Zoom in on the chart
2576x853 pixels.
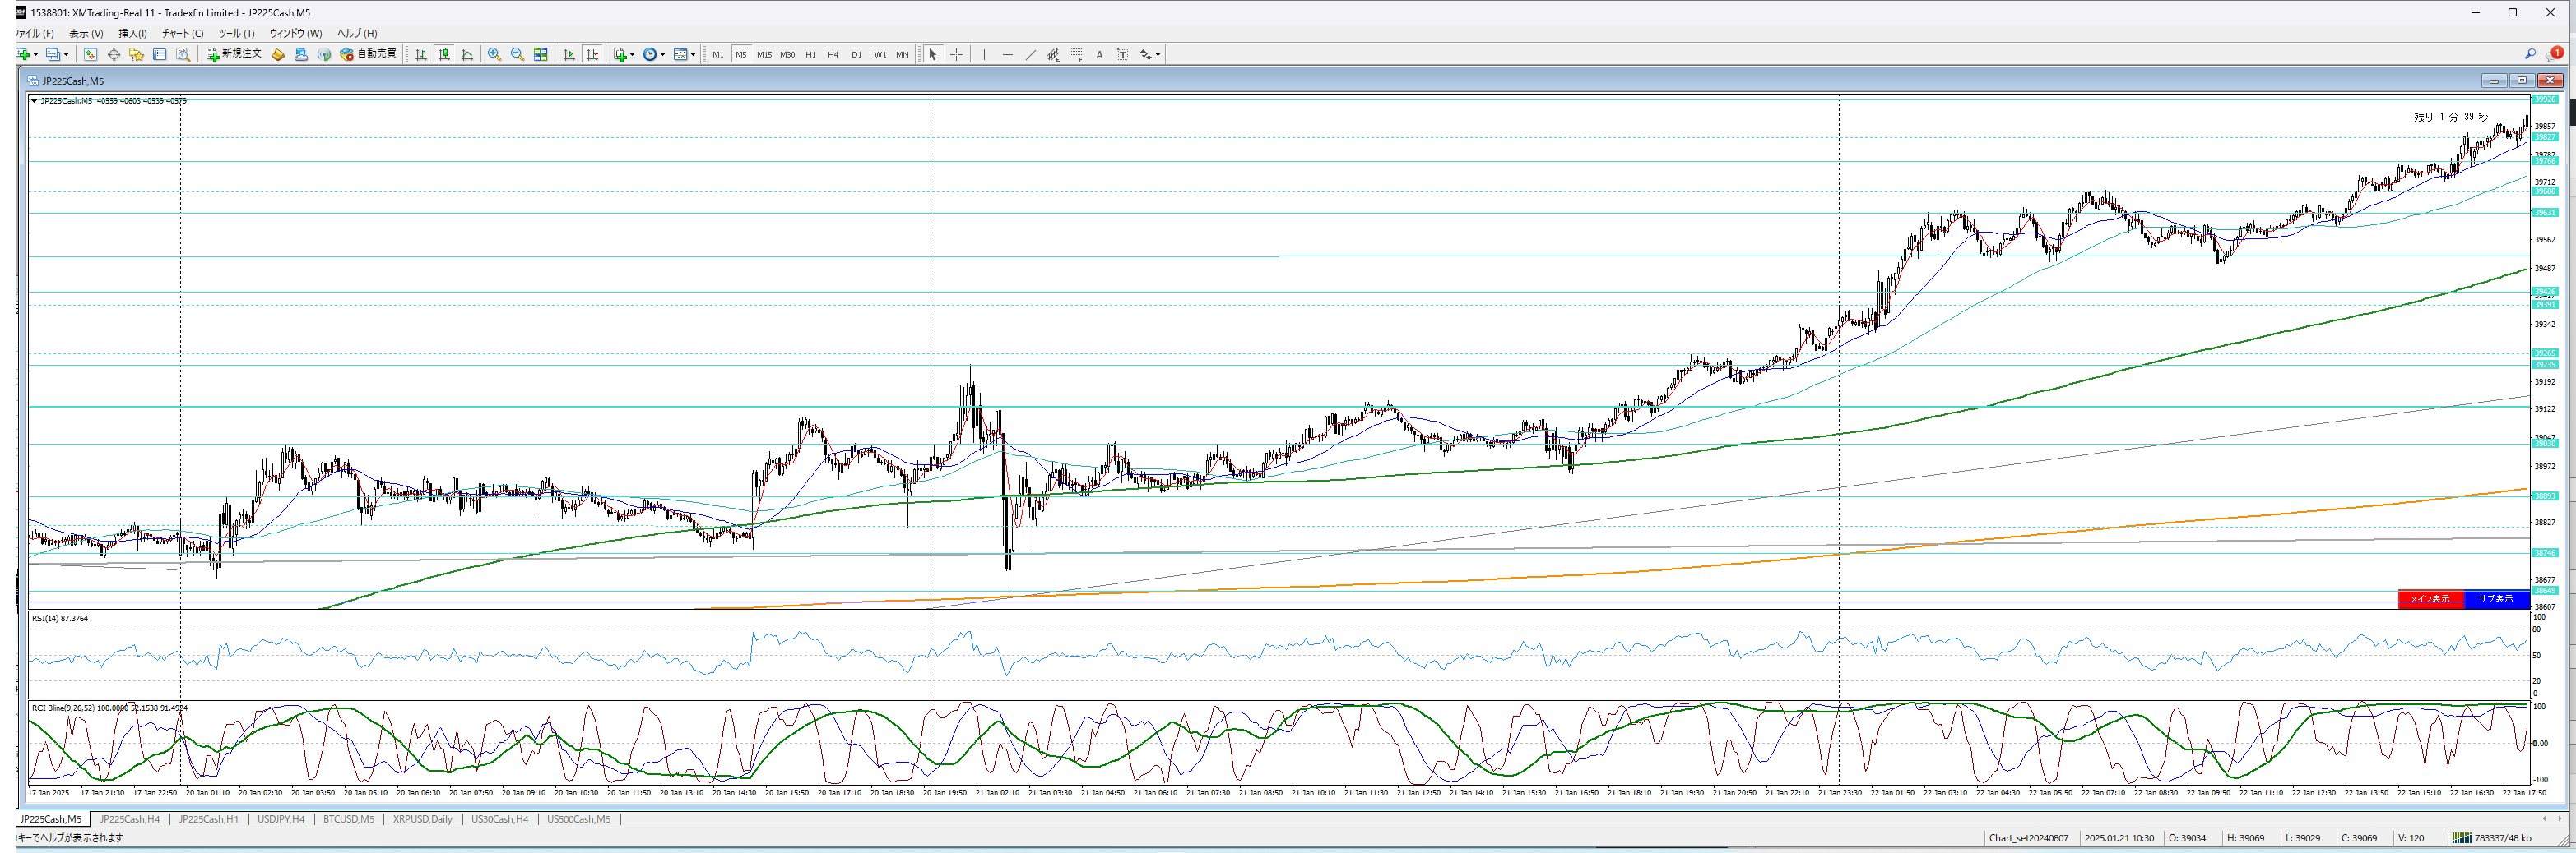click(494, 54)
